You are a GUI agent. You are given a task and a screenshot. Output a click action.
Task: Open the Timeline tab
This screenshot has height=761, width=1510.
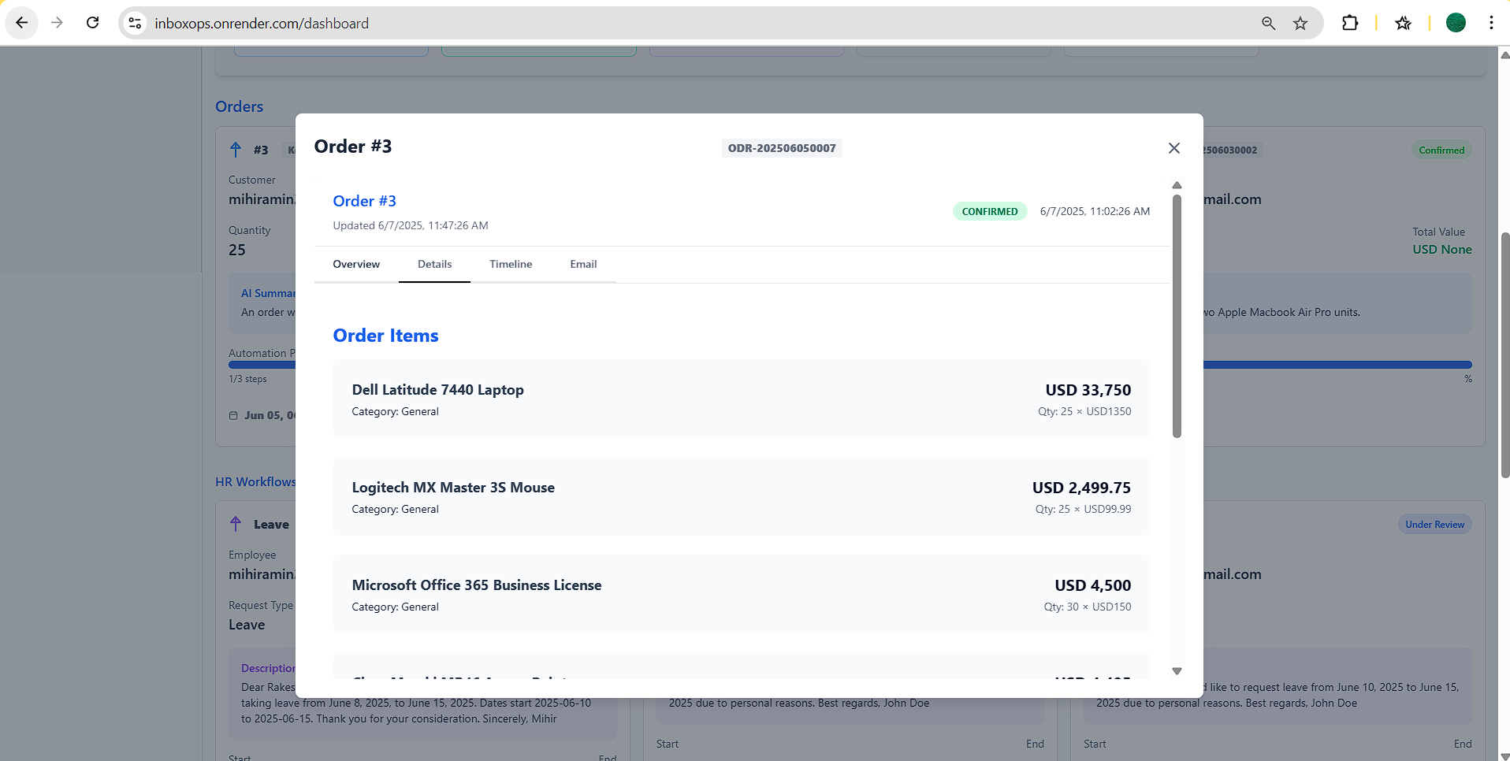pos(511,264)
